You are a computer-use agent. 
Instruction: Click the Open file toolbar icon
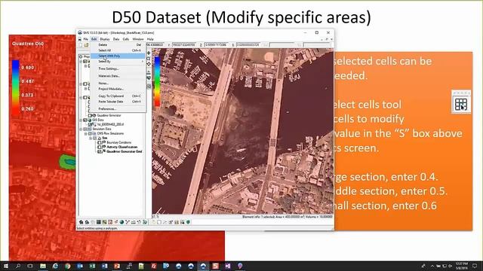86,45
